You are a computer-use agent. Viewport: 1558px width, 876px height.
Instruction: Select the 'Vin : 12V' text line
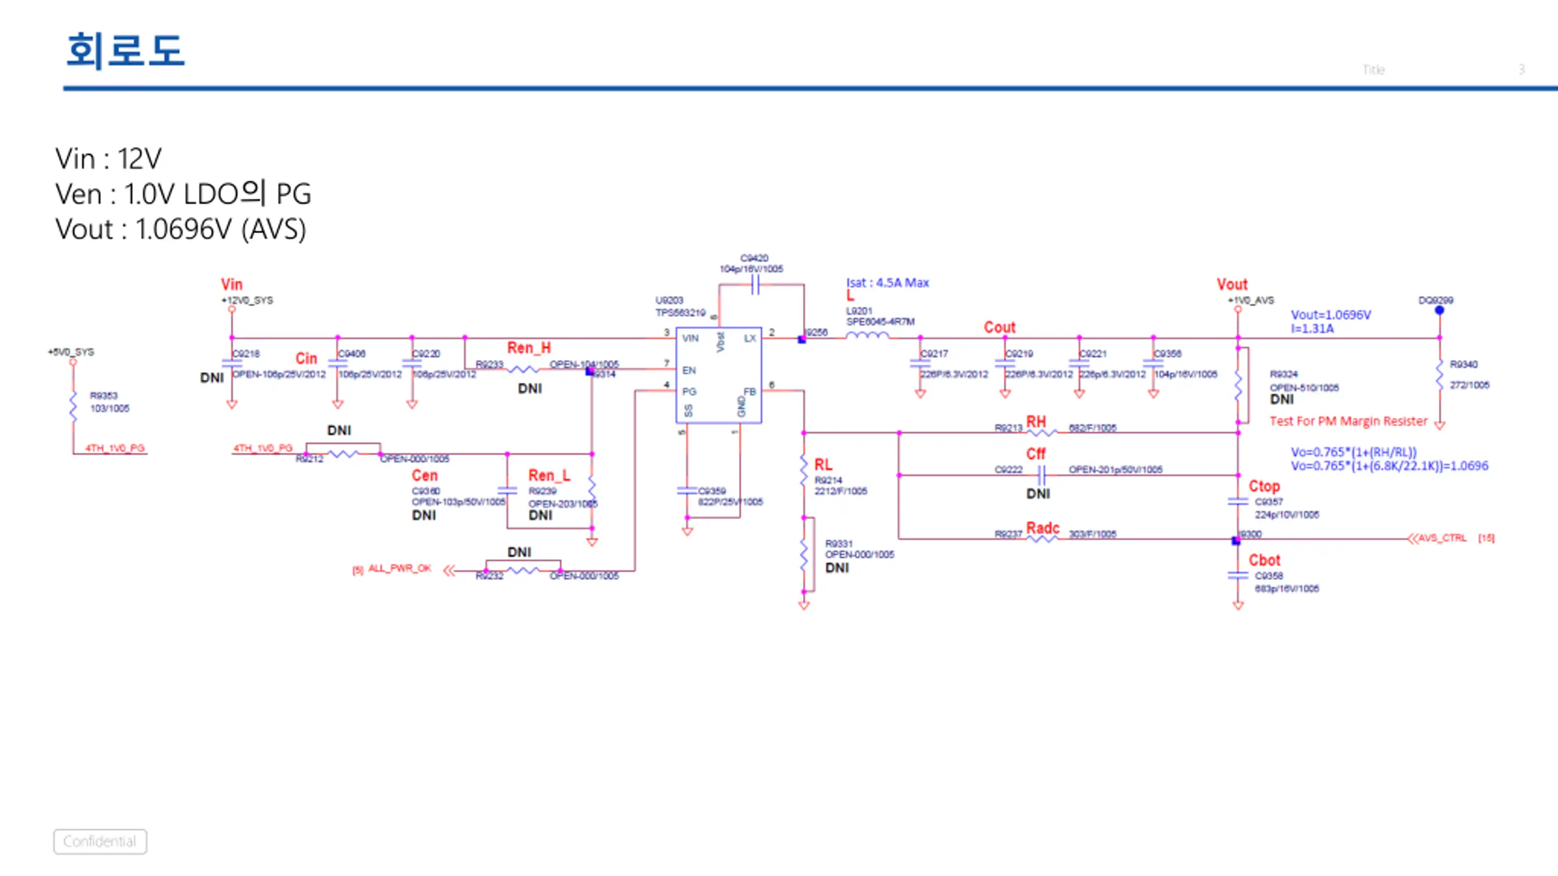point(108,159)
